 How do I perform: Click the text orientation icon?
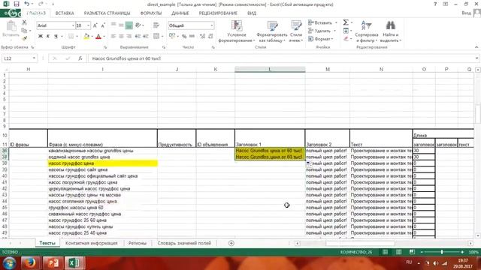[x=138, y=25]
